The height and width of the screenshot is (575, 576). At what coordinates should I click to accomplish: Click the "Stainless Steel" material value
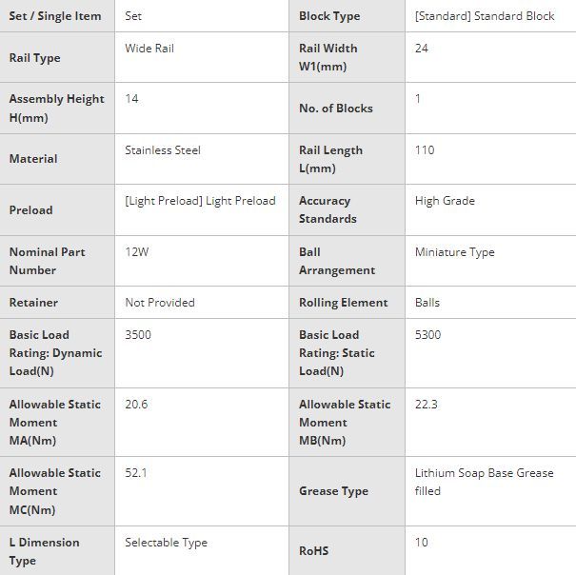click(x=163, y=149)
